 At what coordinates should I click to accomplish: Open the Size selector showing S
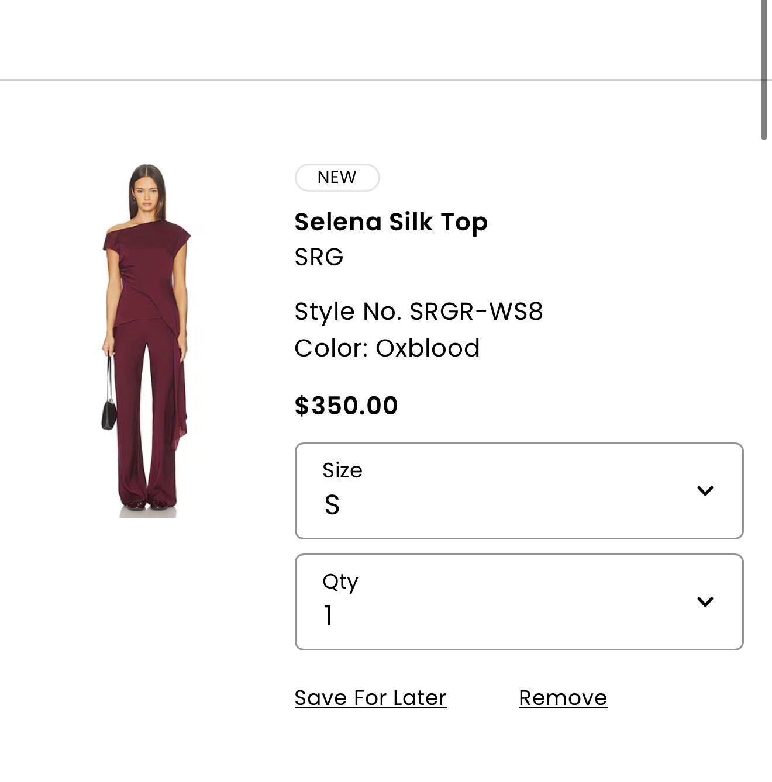click(x=519, y=491)
